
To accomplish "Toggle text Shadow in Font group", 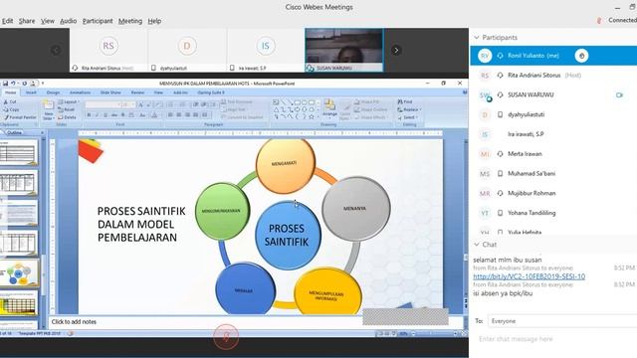I will coord(122,115).
